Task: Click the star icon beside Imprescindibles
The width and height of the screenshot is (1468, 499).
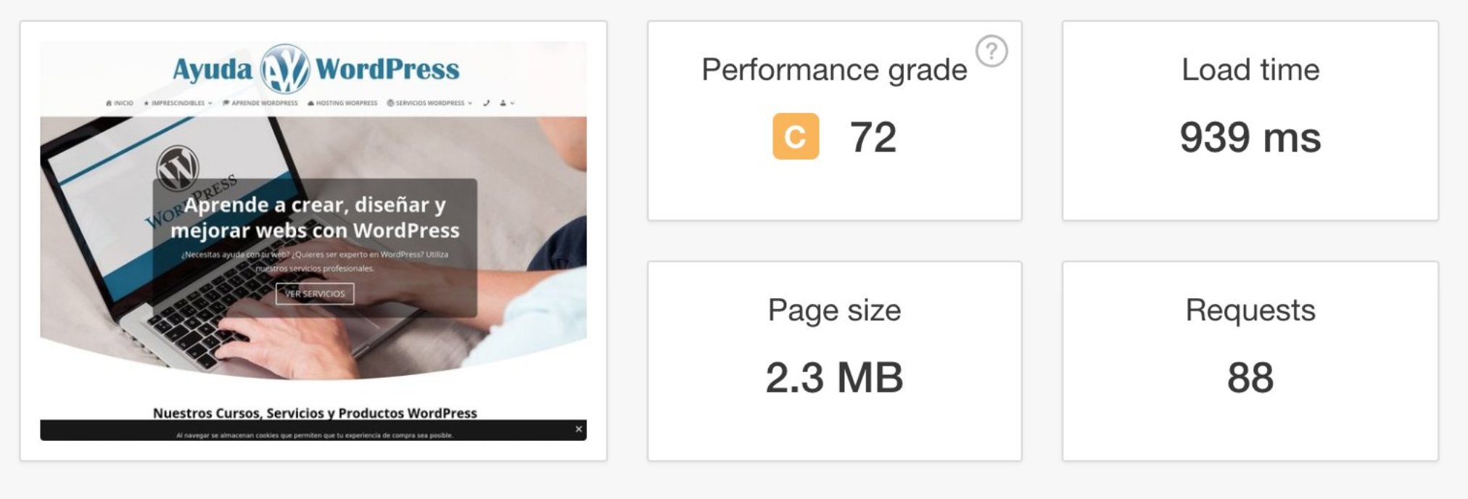Action: [147, 103]
